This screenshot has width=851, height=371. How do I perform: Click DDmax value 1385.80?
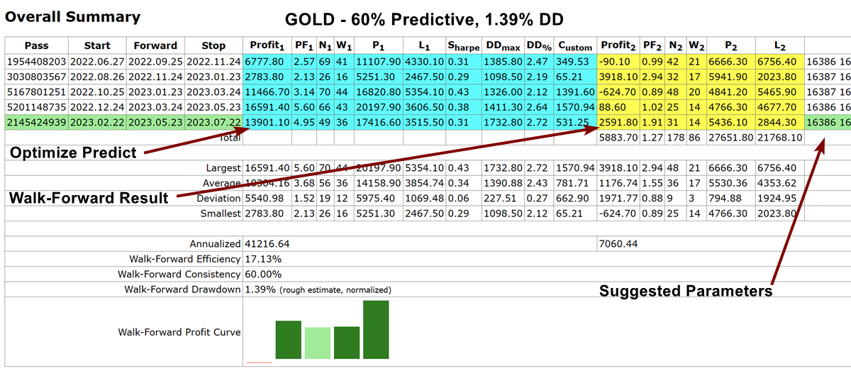503,62
